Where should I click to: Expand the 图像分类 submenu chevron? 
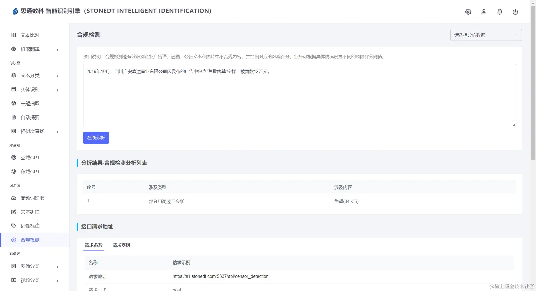tap(57, 267)
